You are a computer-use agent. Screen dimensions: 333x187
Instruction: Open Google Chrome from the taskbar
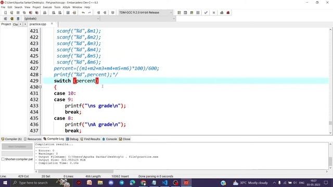click(144, 182)
